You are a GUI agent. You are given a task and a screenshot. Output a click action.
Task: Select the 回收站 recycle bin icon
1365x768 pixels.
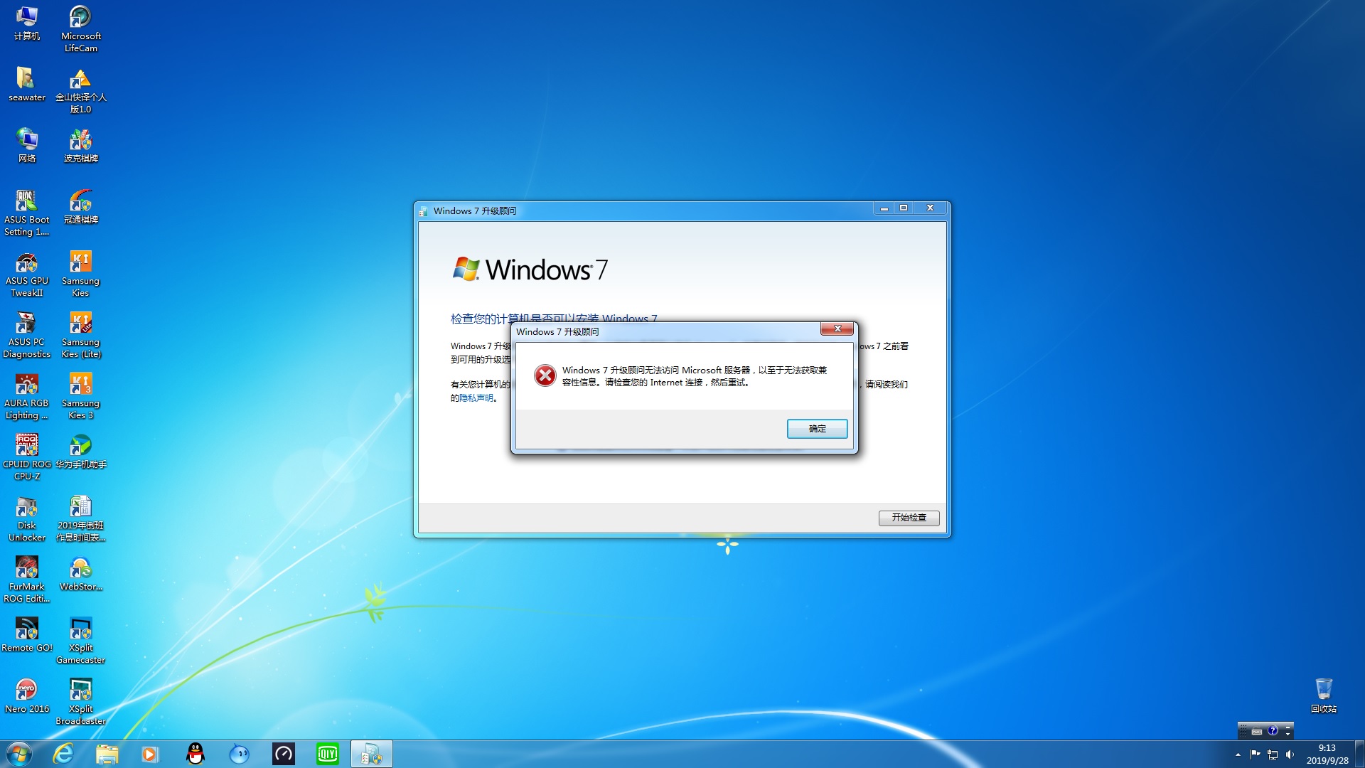click(x=1323, y=695)
